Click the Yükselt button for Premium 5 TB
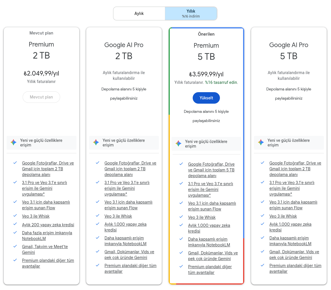 click(206, 98)
